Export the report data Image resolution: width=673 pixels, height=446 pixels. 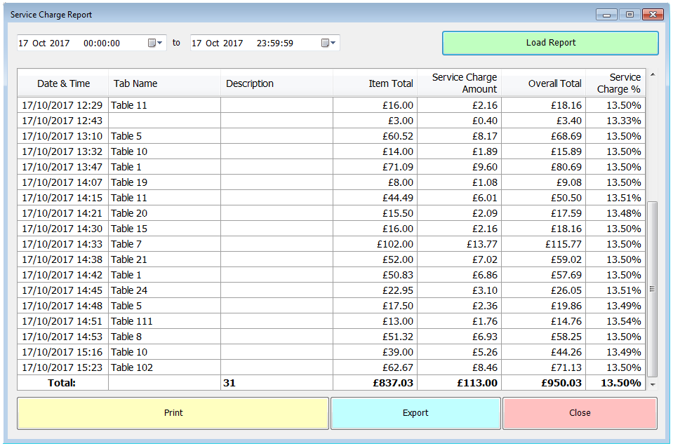coord(415,413)
